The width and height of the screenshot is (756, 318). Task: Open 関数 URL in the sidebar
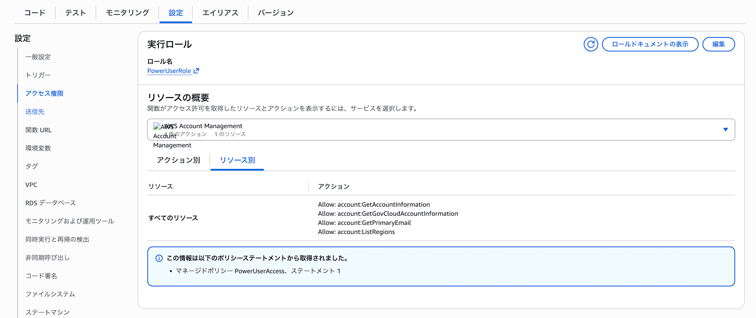tap(39, 130)
